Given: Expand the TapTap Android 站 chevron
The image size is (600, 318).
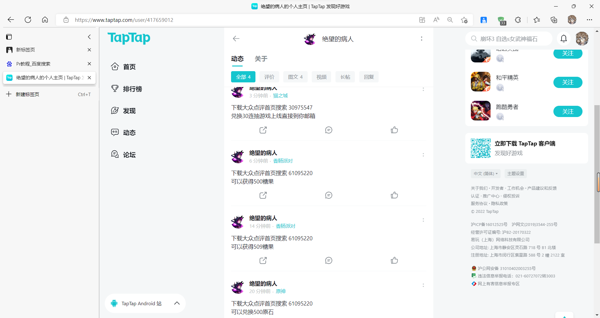Looking at the screenshot, I should pyautogui.click(x=177, y=303).
